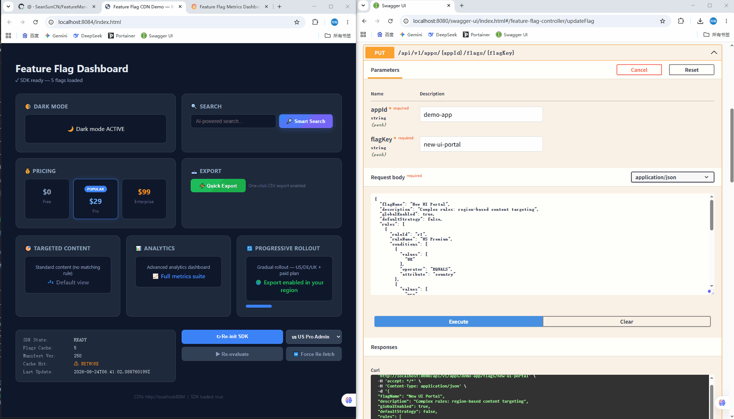This screenshot has width=734, height=419.
Task: Edit the appId field containing demo-app
Action: [481, 114]
